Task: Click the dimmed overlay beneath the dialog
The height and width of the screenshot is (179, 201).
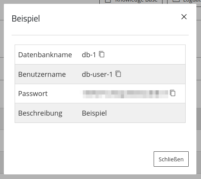Action: (100, 177)
